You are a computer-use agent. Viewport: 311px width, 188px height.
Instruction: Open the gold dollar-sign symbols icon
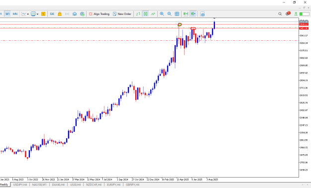(x=43, y=14)
